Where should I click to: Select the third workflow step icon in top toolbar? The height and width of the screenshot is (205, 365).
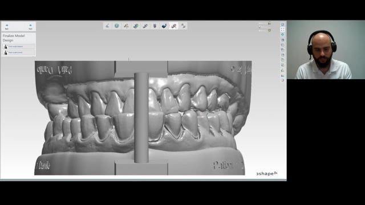click(126, 26)
